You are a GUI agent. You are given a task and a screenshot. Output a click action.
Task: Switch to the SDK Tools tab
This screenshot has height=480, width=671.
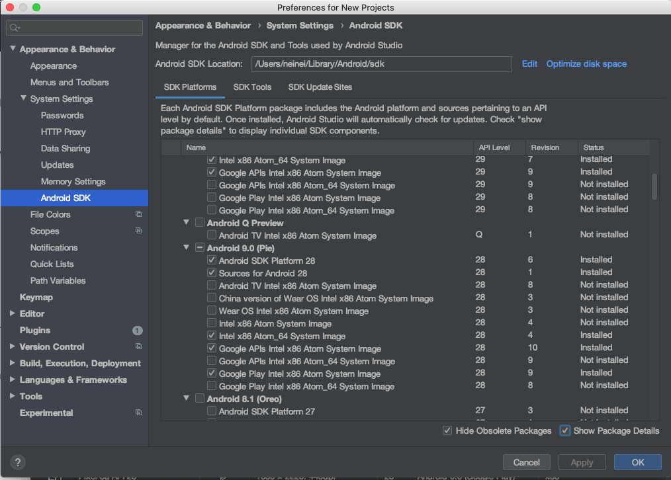[x=252, y=87]
